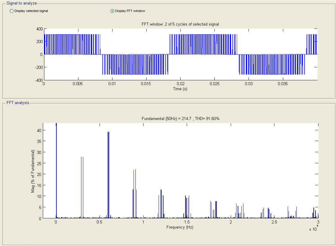Click the Mag (% of Fundamental) axis label
This screenshot has width=336, height=246.
coord(33,171)
